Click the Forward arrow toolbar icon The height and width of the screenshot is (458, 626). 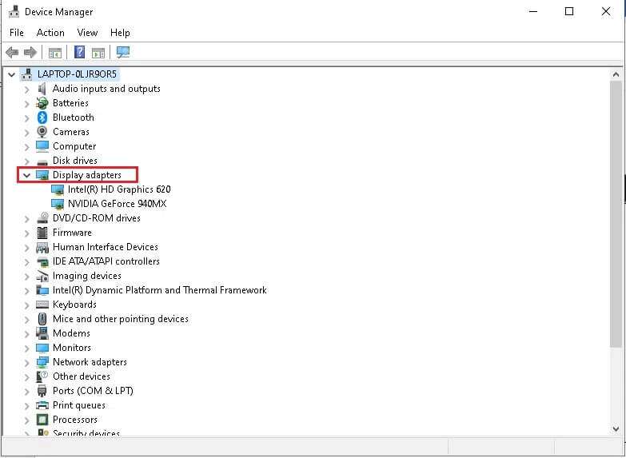(30, 52)
